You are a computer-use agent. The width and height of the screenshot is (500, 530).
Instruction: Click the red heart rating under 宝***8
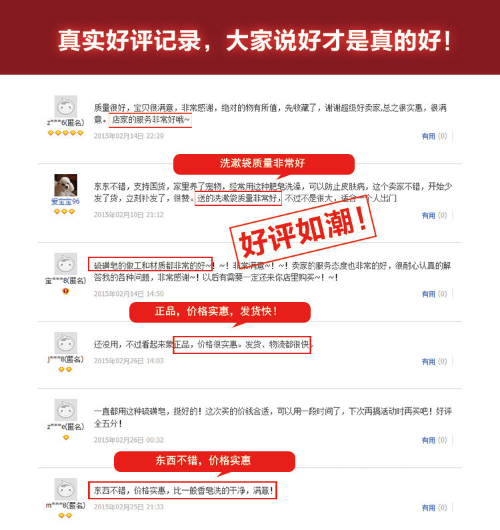[x=65, y=291]
